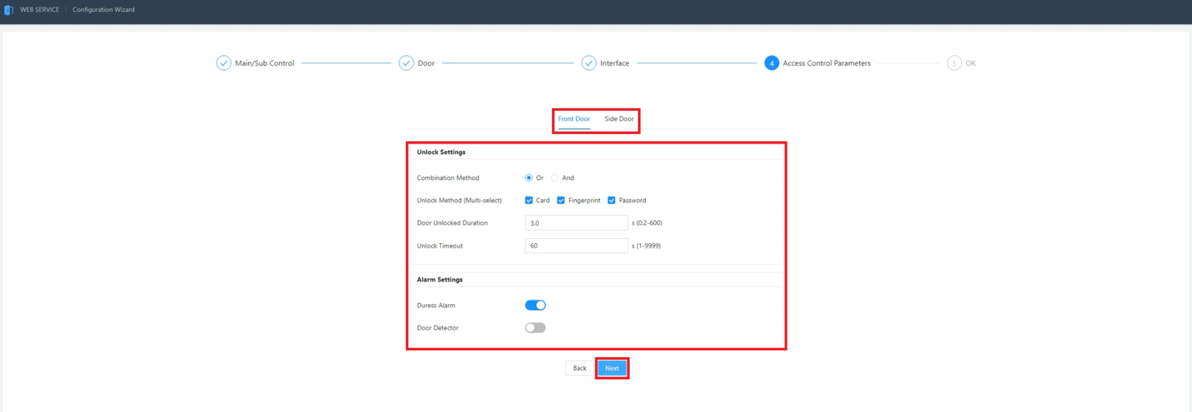
Task: Click the Web Service door logo icon
Action: click(x=9, y=10)
